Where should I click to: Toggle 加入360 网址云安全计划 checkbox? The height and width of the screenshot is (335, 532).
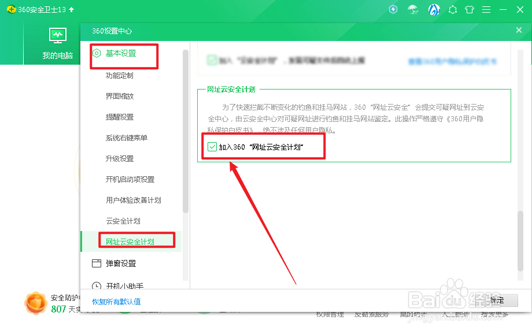212,147
